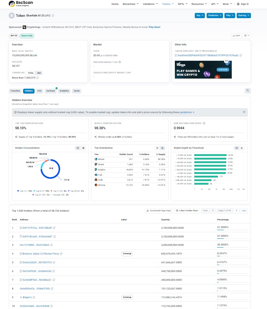The width and height of the screenshot is (267, 309).
Task: Show Tier Distribution as a table
Action: 157,148
